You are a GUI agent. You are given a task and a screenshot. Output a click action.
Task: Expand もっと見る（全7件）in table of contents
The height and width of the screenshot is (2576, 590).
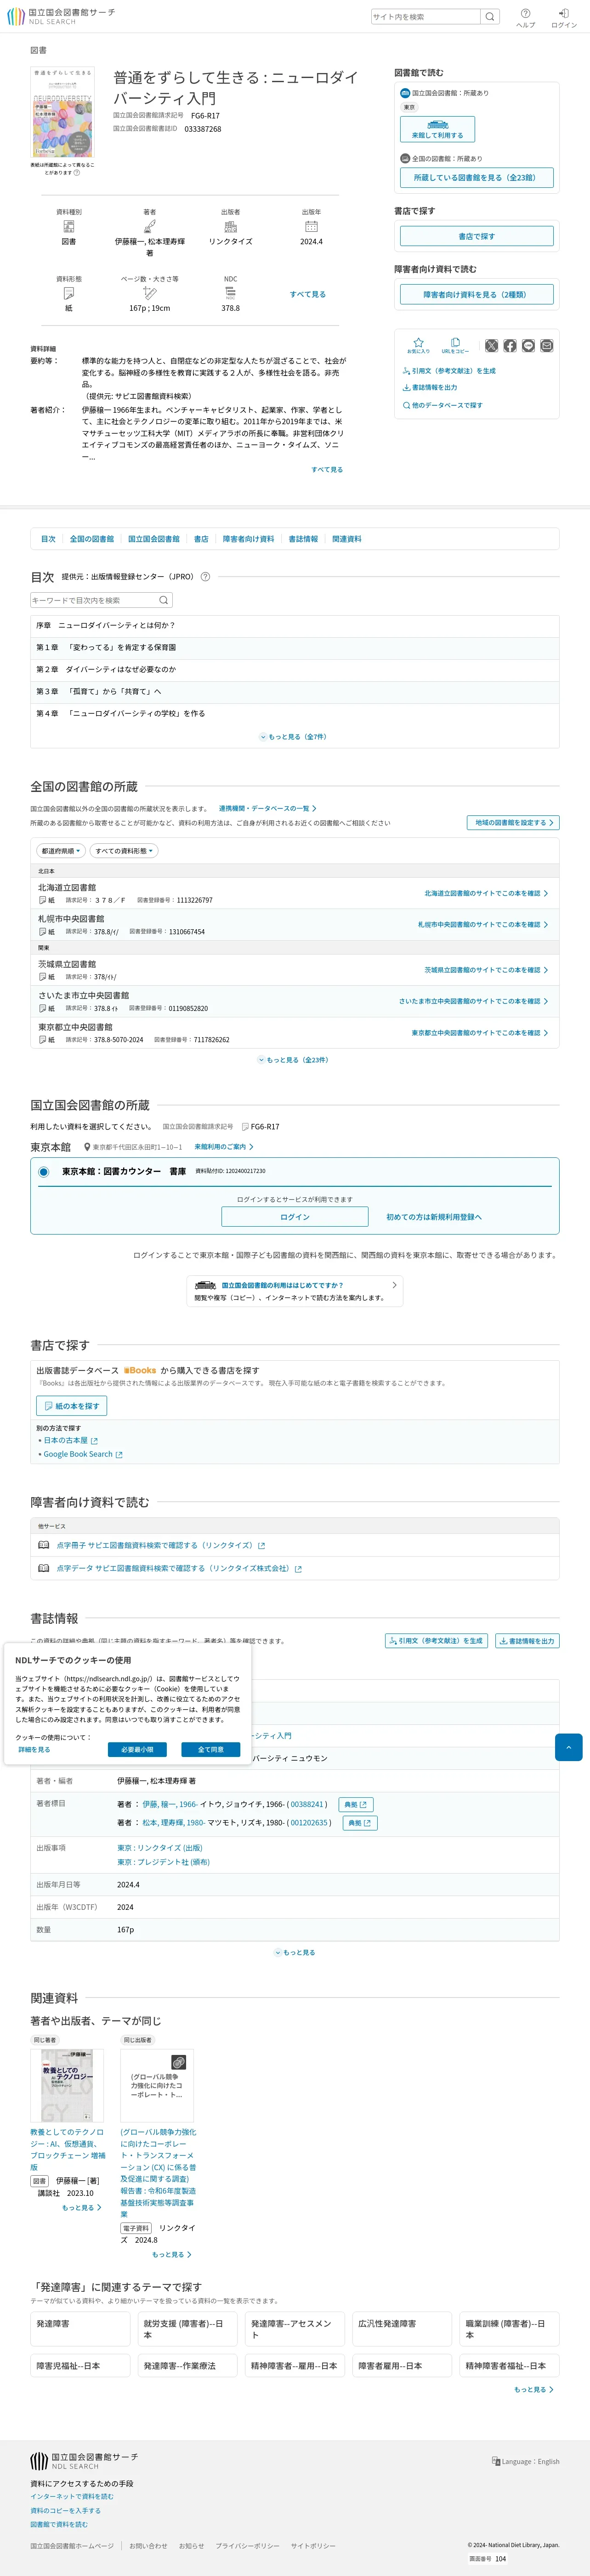pos(294,737)
